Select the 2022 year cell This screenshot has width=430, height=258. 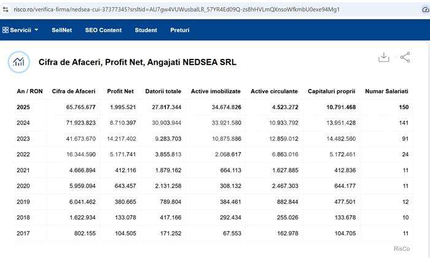point(23,154)
